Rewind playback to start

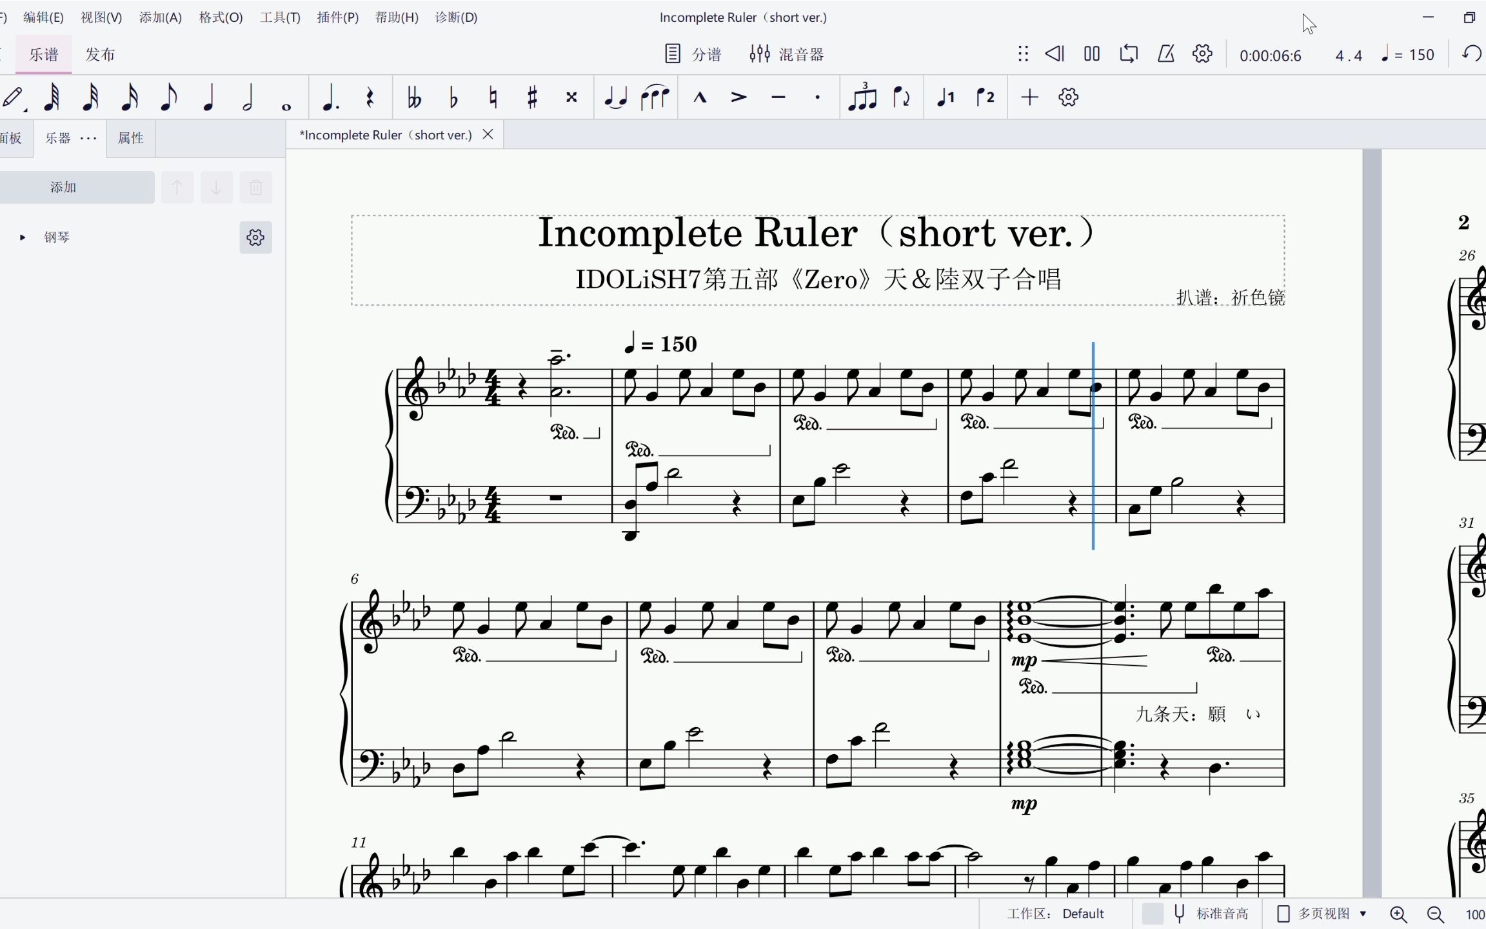point(1055,54)
